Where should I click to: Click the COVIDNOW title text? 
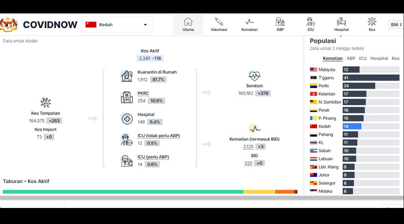click(50, 25)
